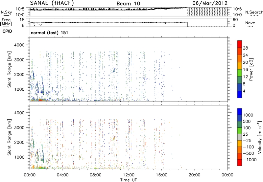Click the 25 tick on Velocity colour bar
This screenshot has height=182, width=263.
[x=246, y=134]
